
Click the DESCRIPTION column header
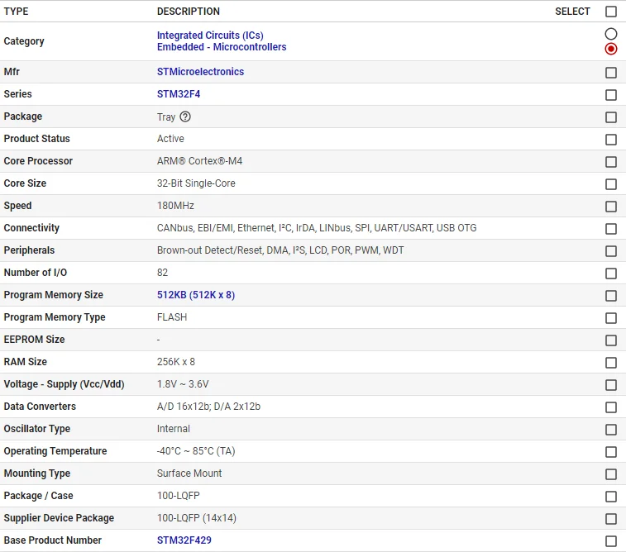click(x=189, y=12)
